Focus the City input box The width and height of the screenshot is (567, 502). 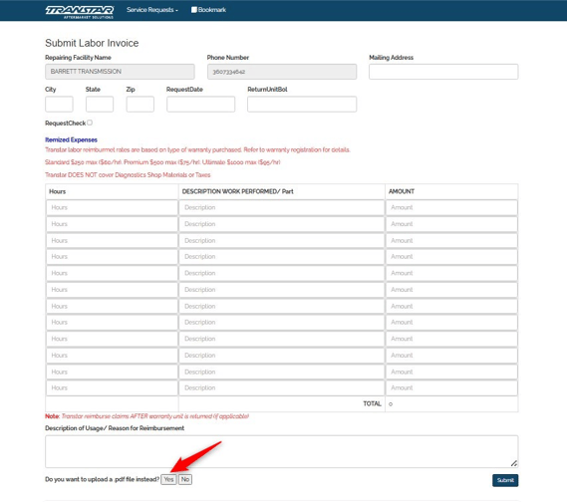pos(59,105)
